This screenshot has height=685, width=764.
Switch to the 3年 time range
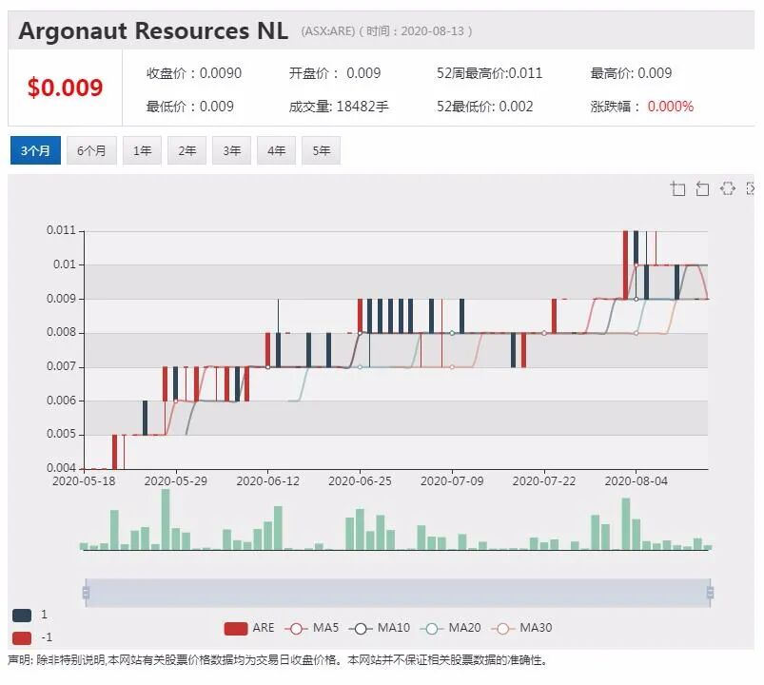[x=231, y=150]
